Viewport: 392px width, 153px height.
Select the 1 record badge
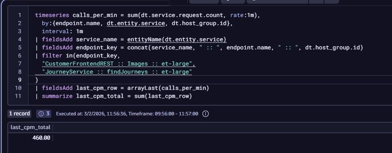[x=20, y=114]
